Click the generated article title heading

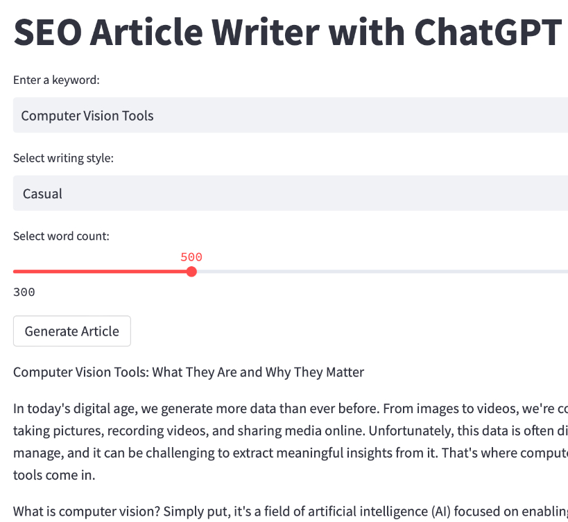188,372
